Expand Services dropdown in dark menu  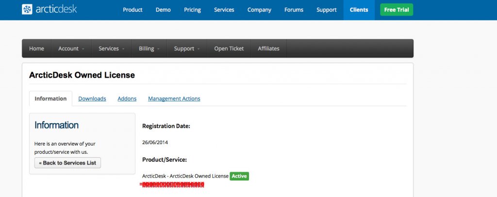point(112,49)
